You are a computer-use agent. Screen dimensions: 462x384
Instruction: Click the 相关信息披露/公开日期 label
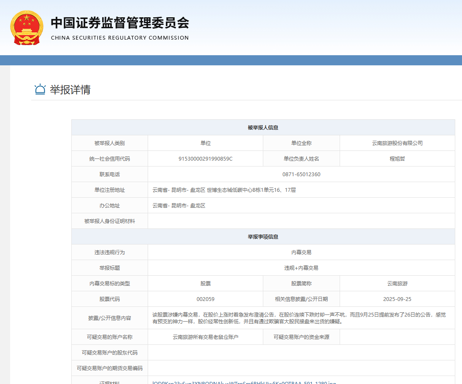(x=301, y=299)
